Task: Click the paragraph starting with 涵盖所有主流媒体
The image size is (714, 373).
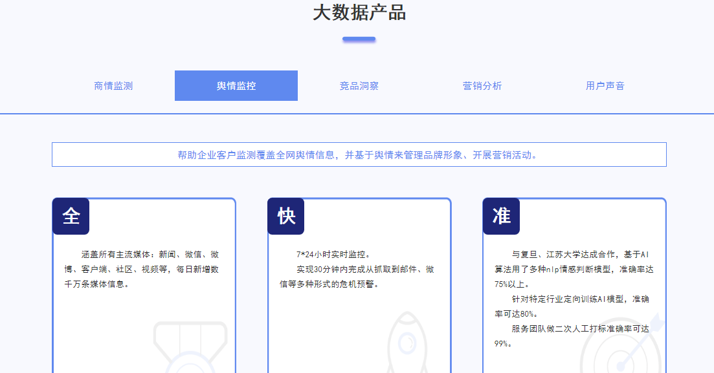Action: tap(142, 269)
